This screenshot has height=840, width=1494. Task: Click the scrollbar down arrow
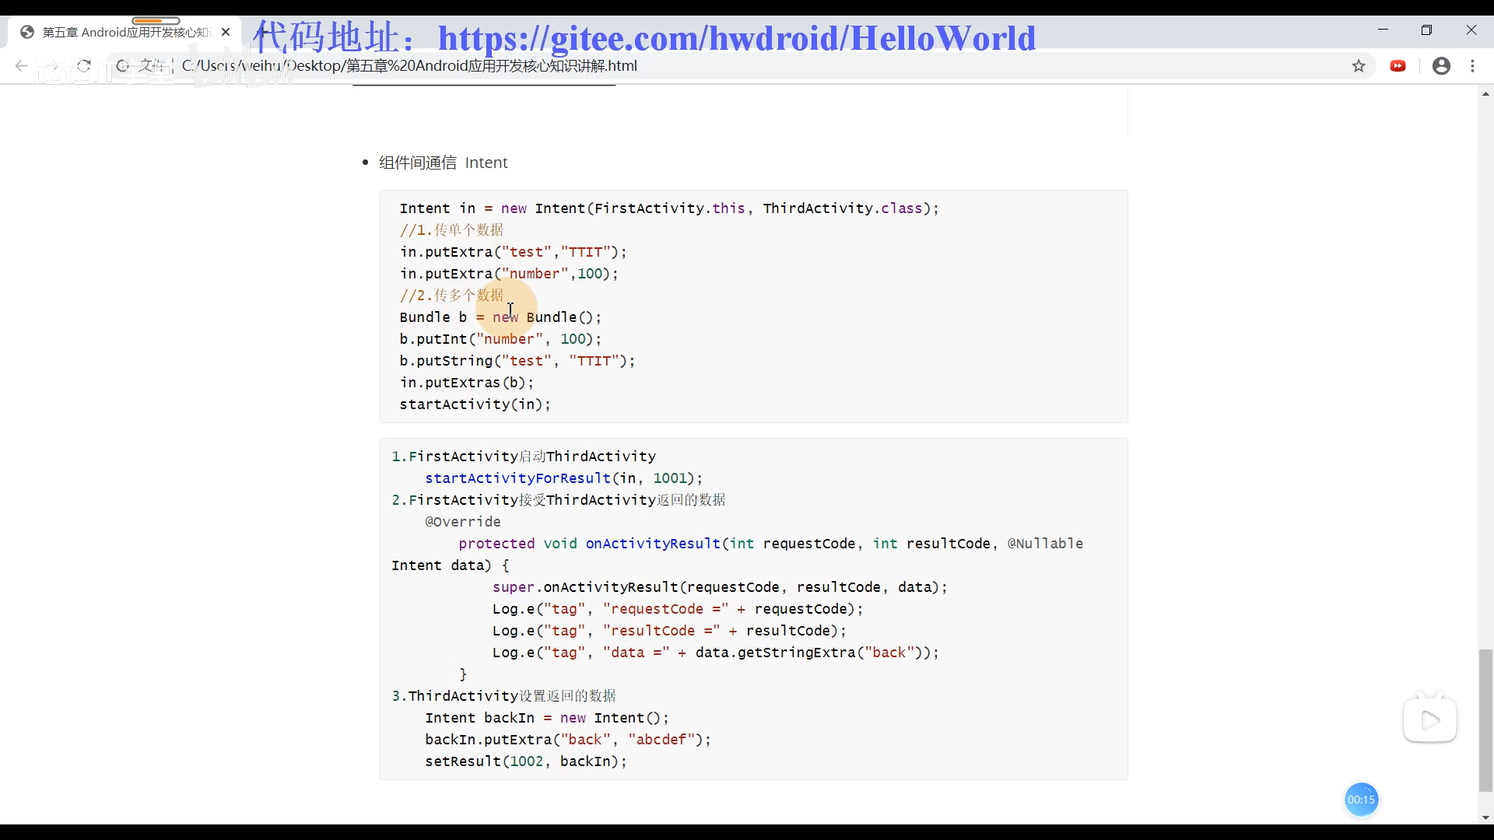point(1485,817)
